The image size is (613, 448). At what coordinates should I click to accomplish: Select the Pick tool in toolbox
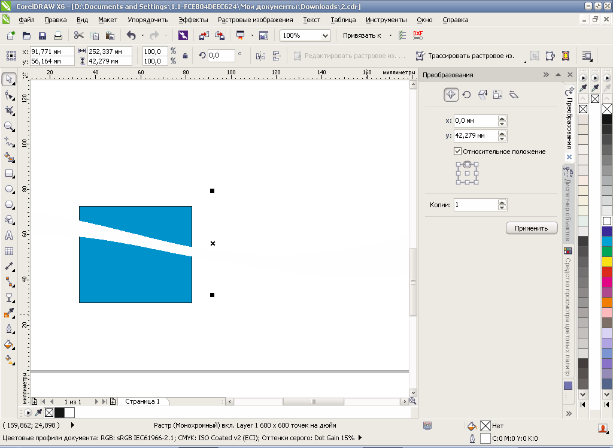[9, 79]
